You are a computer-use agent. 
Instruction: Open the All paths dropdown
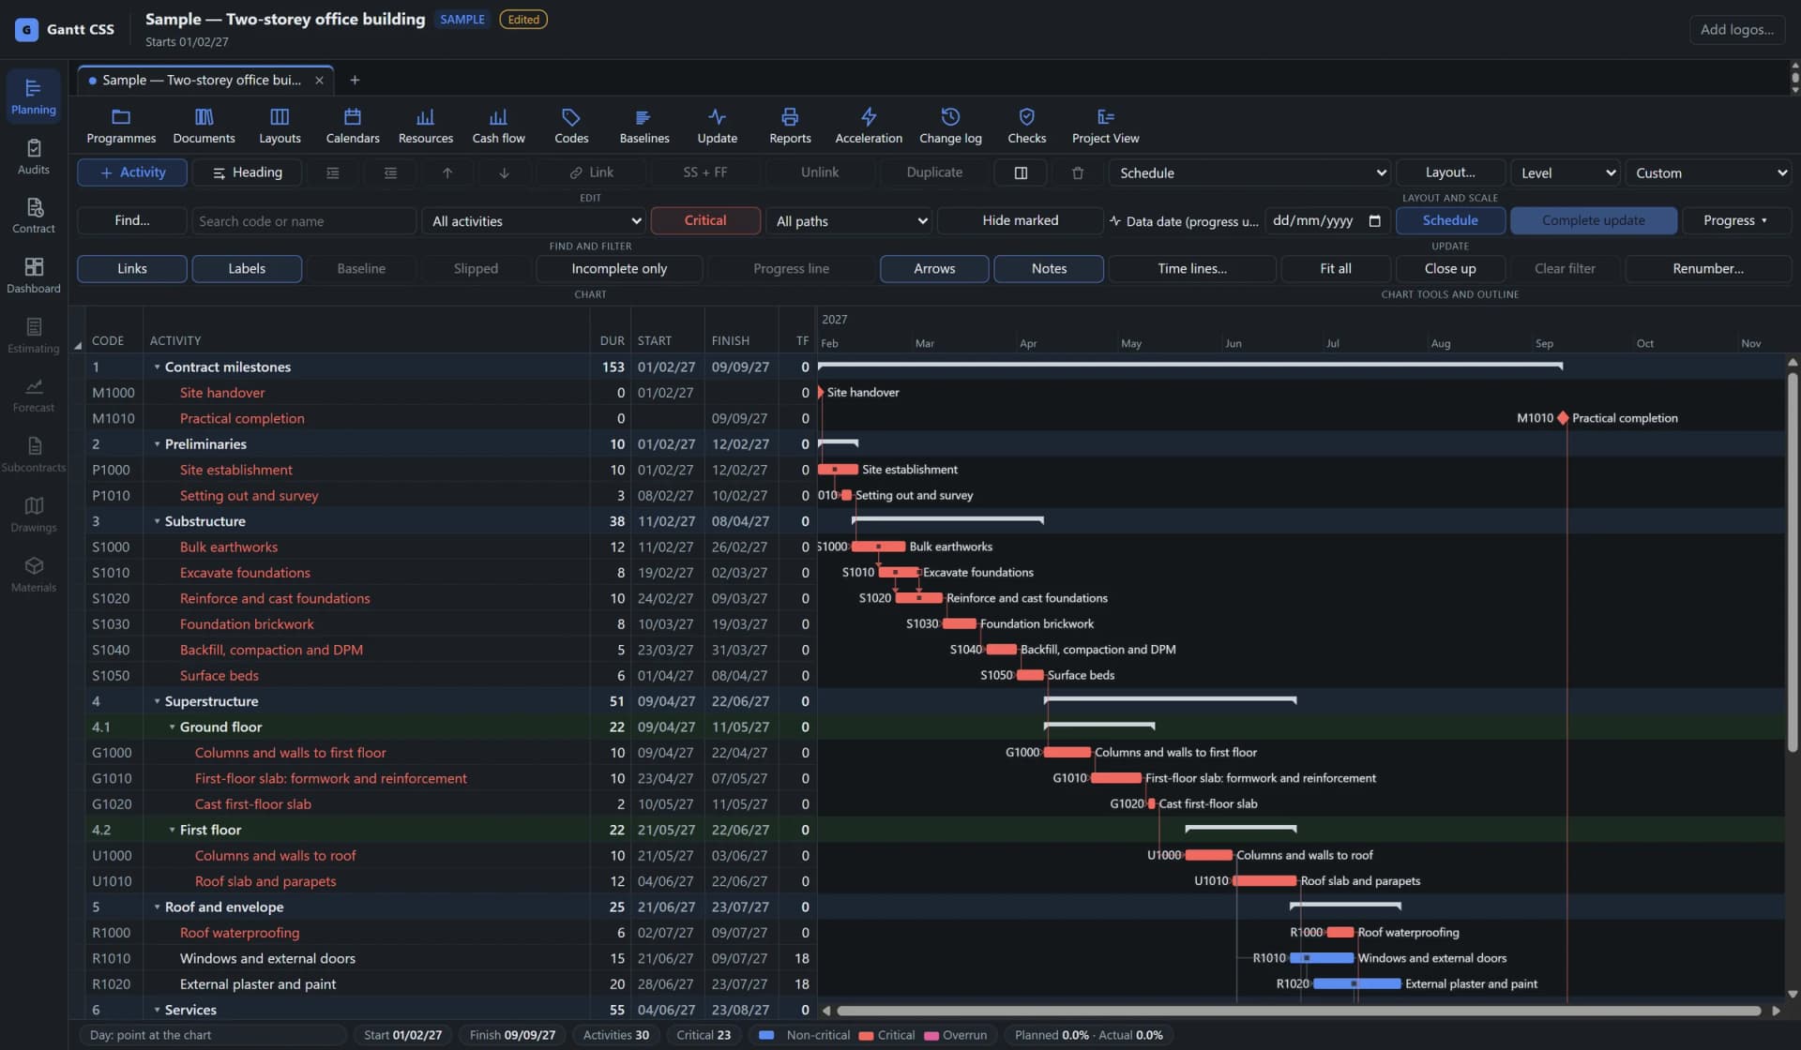[850, 221]
